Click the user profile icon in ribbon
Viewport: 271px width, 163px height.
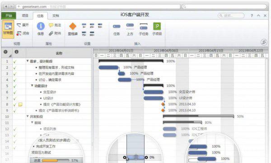(x=264, y=42)
